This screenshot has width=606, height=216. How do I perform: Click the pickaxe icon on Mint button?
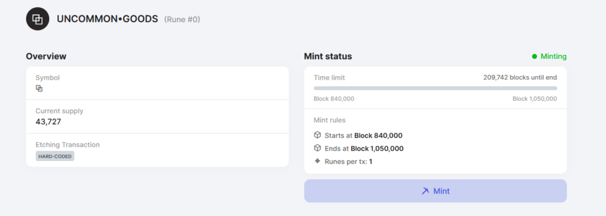(425, 191)
